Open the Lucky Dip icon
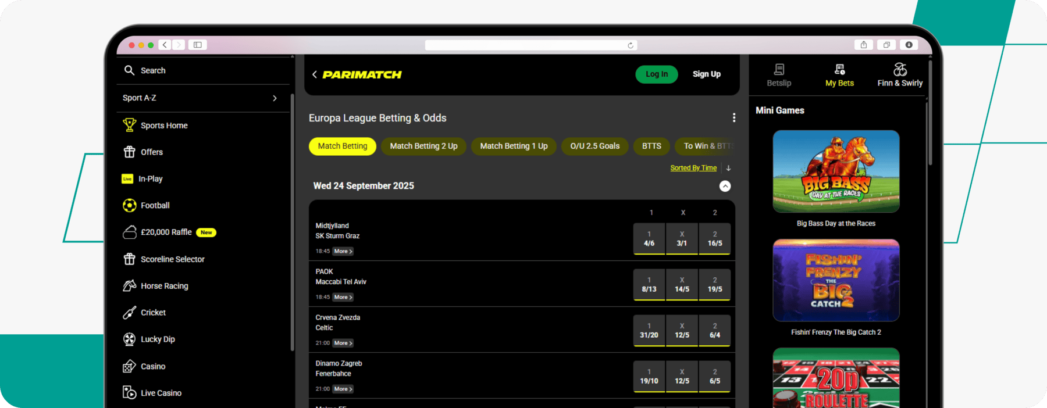The image size is (1047, 408). [129, 339]
